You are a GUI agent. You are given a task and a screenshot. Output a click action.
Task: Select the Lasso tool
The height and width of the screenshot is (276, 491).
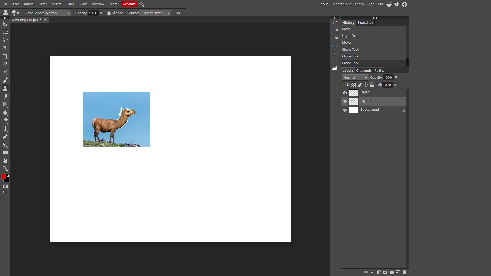coord(5,40)
